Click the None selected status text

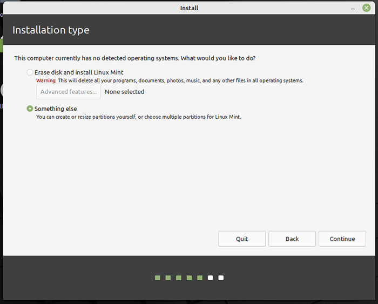click(124, 92)
